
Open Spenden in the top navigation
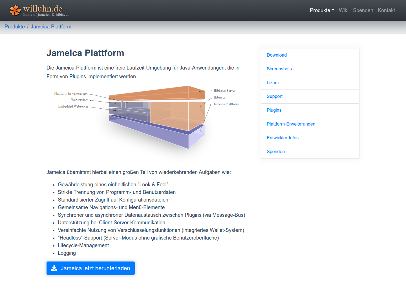pos(363,10)
